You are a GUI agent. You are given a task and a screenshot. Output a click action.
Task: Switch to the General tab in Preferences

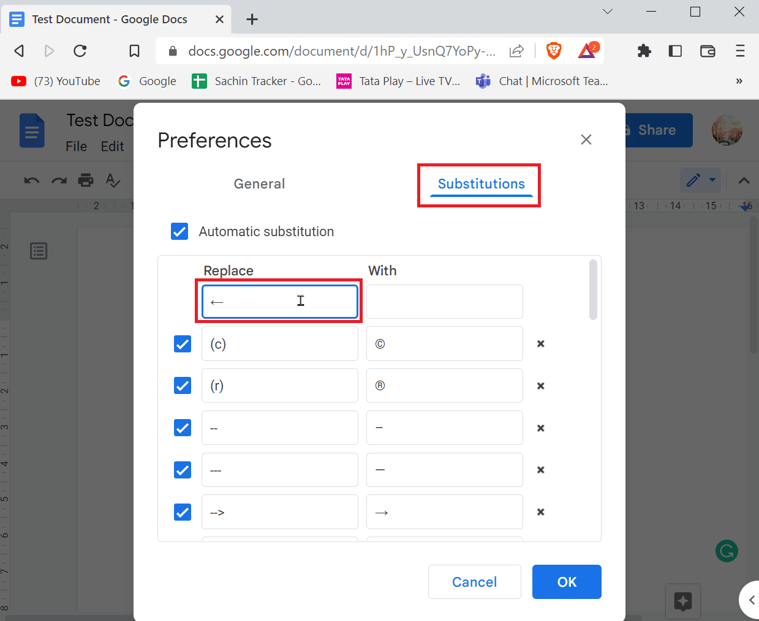click(259, 184)
